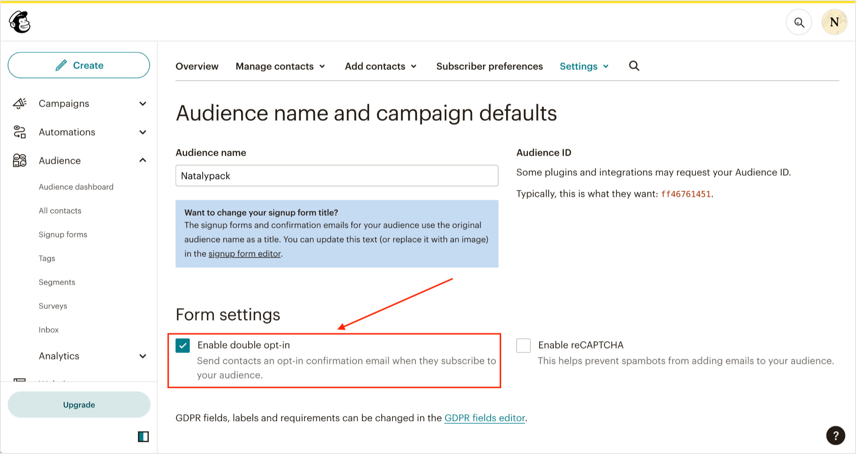Expand the Settings dropdown menu
Image resolution: width=856 pixels, height=454 pixels.
[x=583, y=66]
